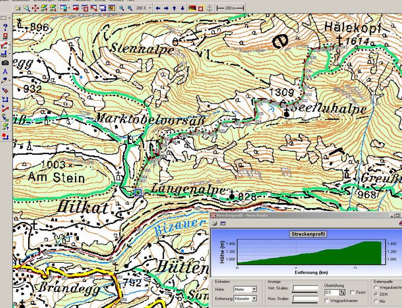Click the Vert. Skalien slider
The image size is (402, 308).
click(305, 289)
